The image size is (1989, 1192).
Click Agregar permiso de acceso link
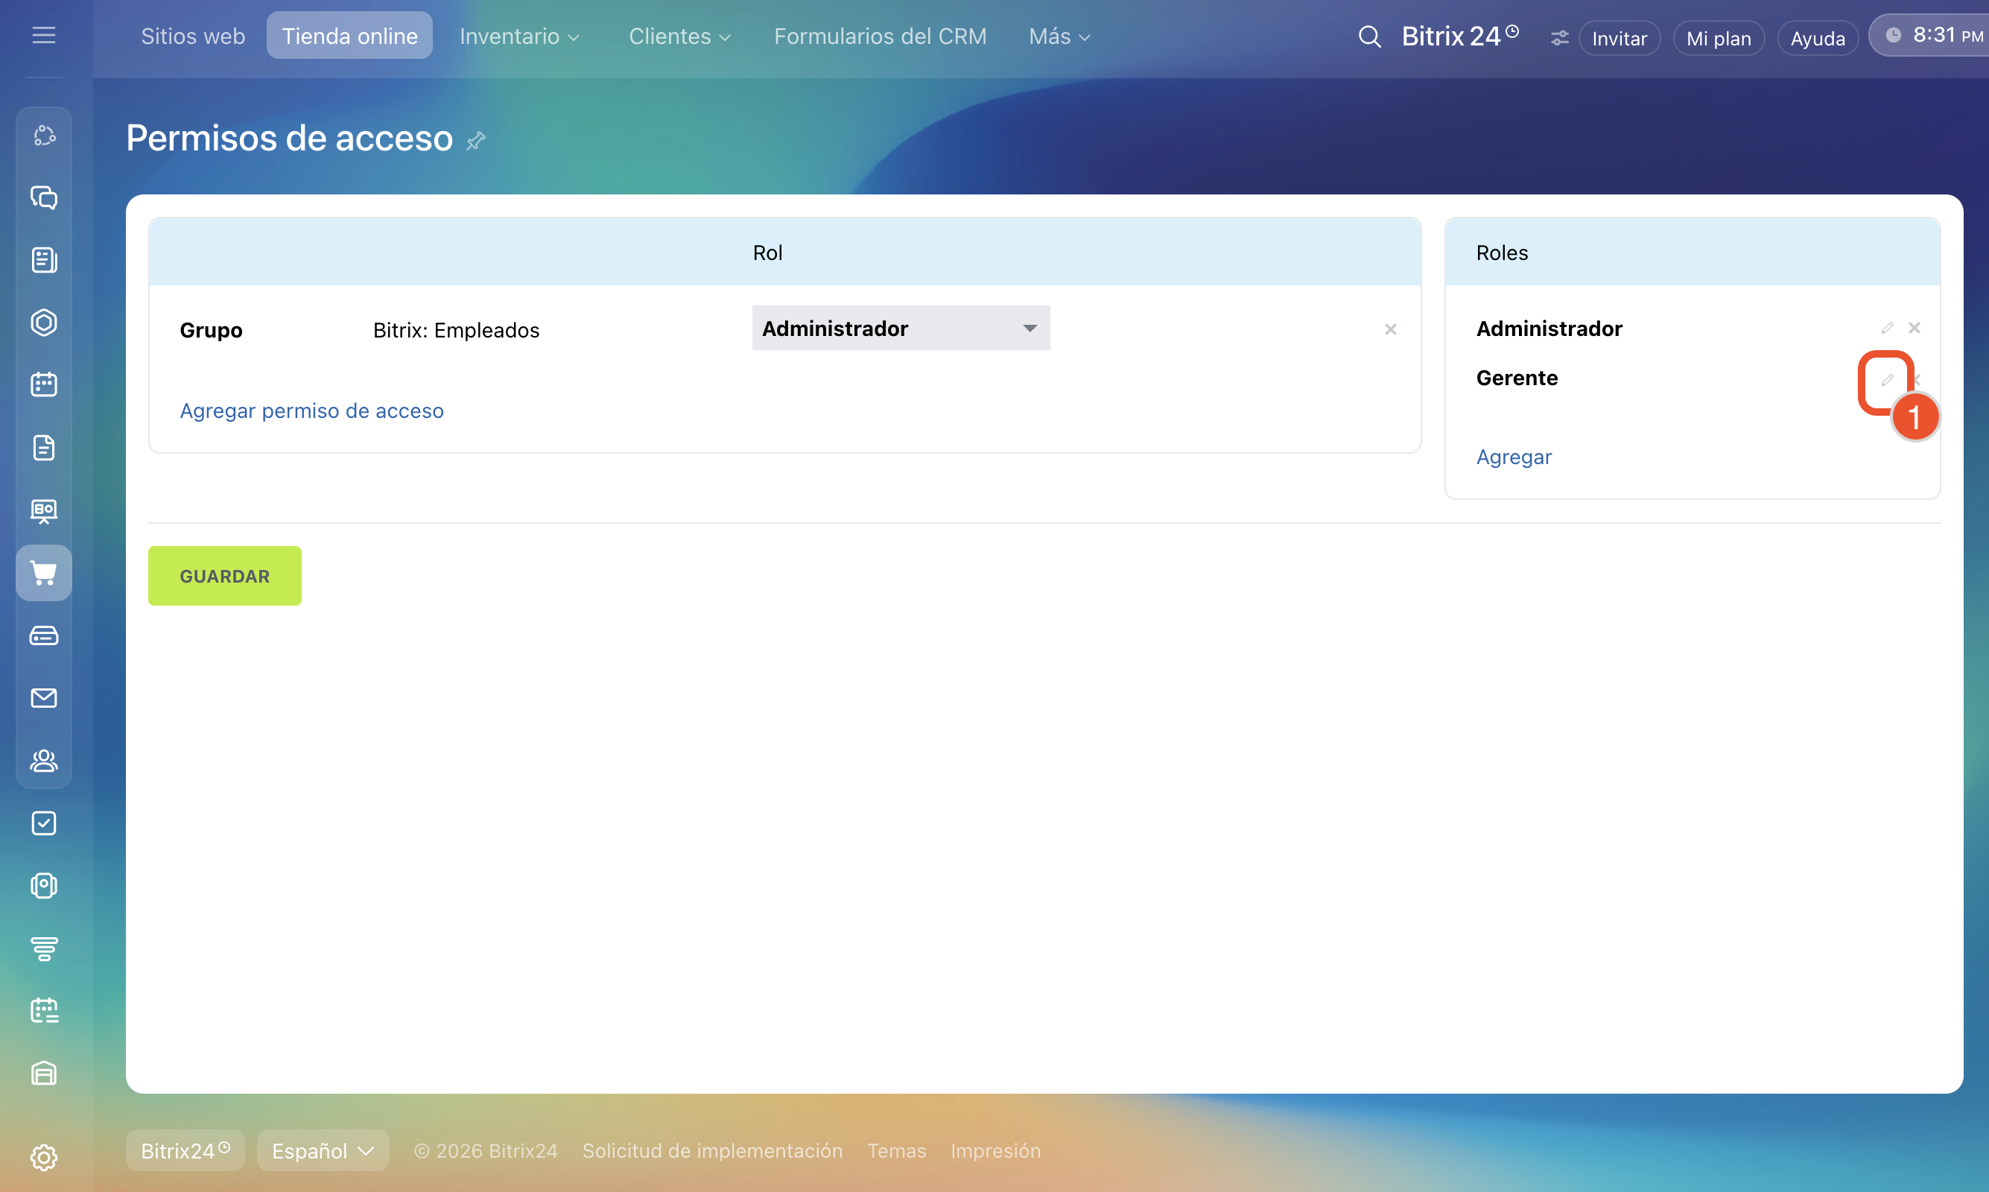point(311,410)
